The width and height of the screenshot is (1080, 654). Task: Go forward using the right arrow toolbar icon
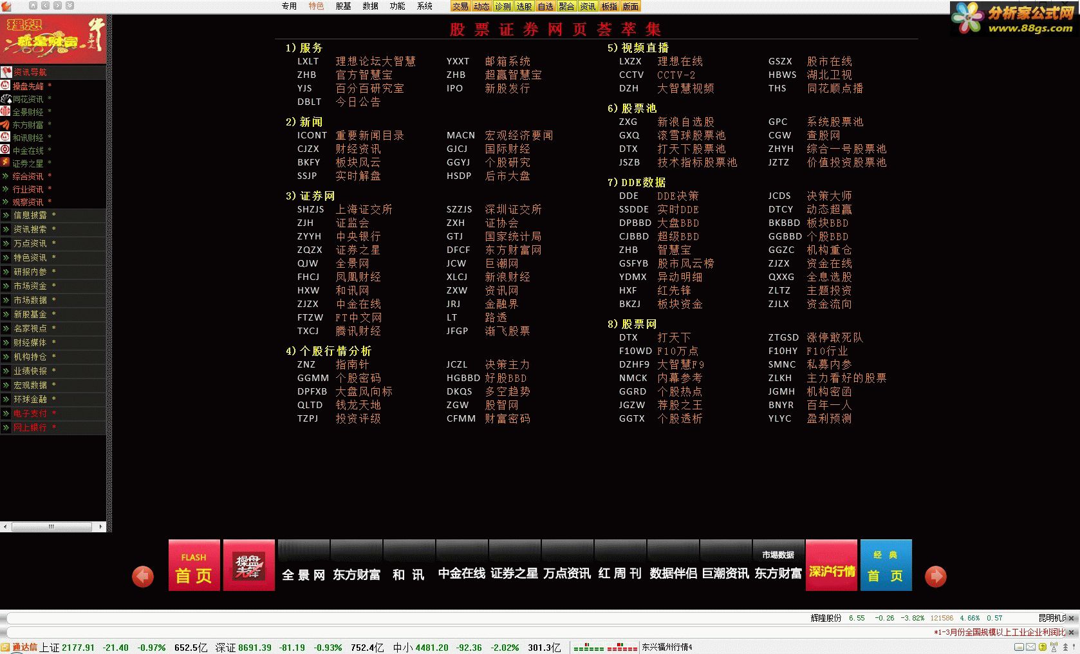point(58,5)
